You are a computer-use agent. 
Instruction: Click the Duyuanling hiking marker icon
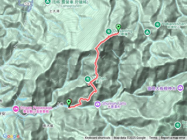point(108,32)
